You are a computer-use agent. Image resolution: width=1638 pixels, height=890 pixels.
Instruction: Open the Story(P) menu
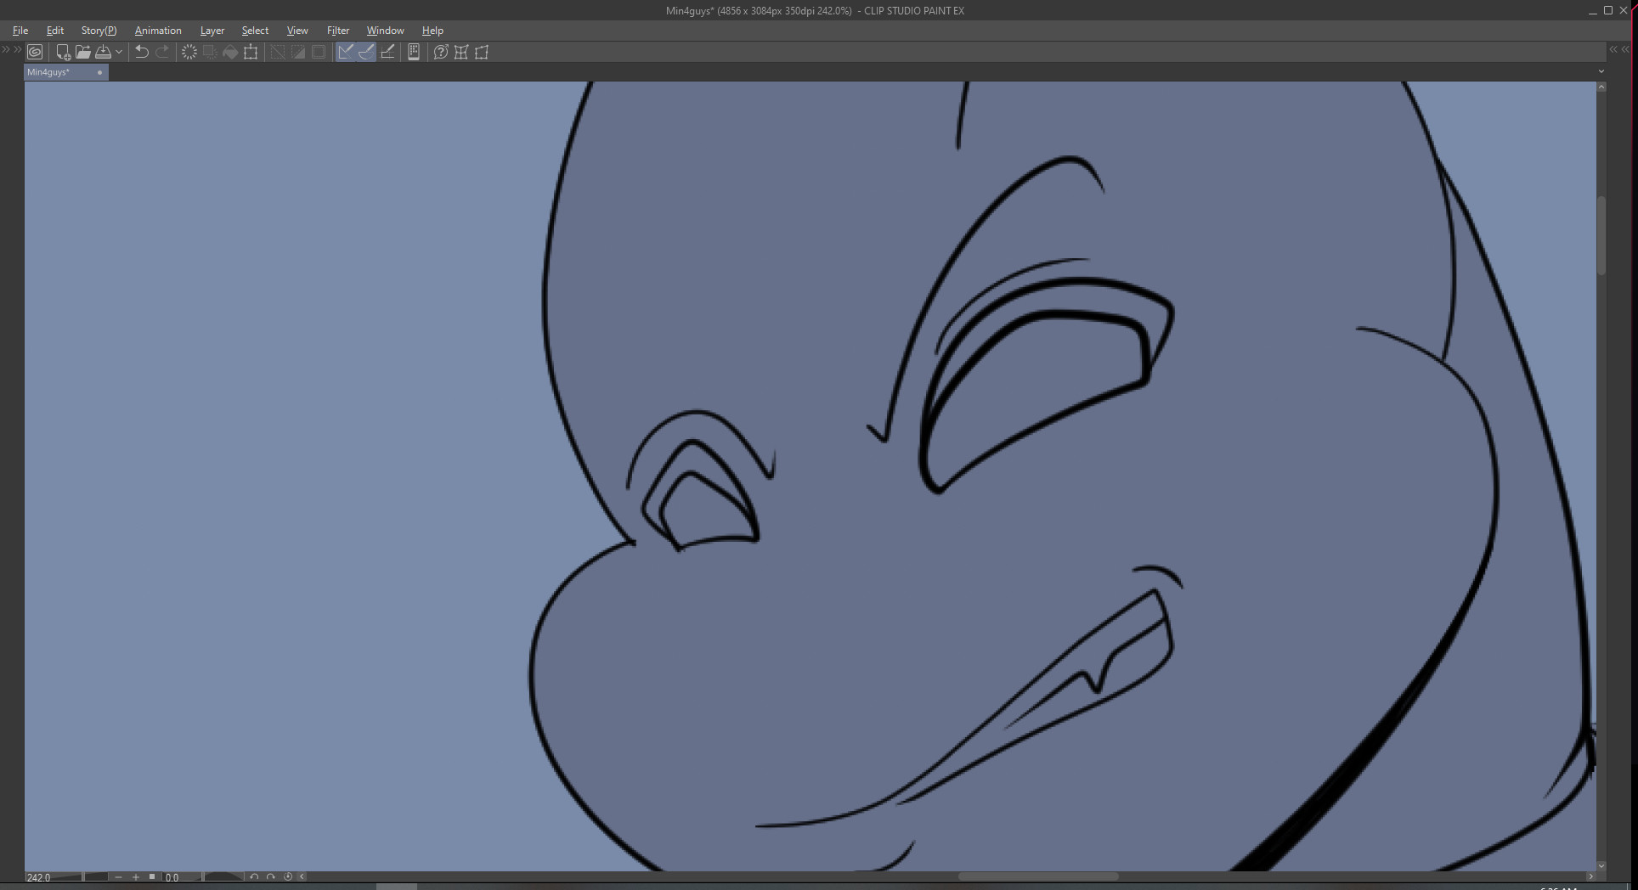(99, 30)
